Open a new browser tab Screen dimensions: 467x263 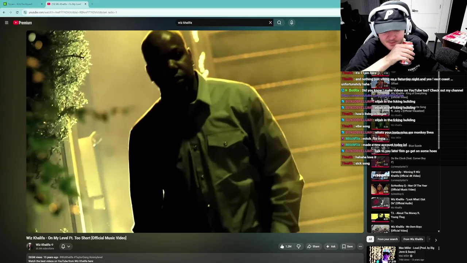92,4
